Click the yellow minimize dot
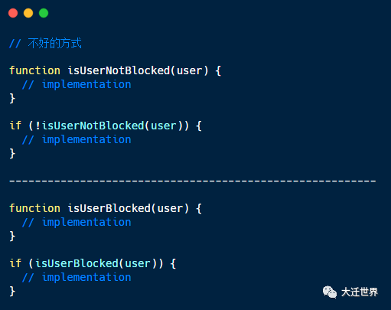 coord(28,13)
